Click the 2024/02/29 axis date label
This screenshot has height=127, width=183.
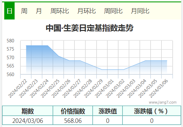click(x=93, y=89)
